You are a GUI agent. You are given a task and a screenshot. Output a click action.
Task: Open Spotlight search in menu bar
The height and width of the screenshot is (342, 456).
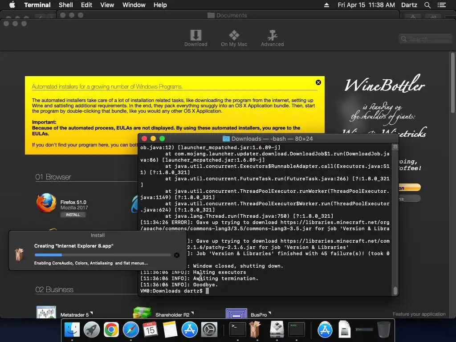tap(427, 5)
